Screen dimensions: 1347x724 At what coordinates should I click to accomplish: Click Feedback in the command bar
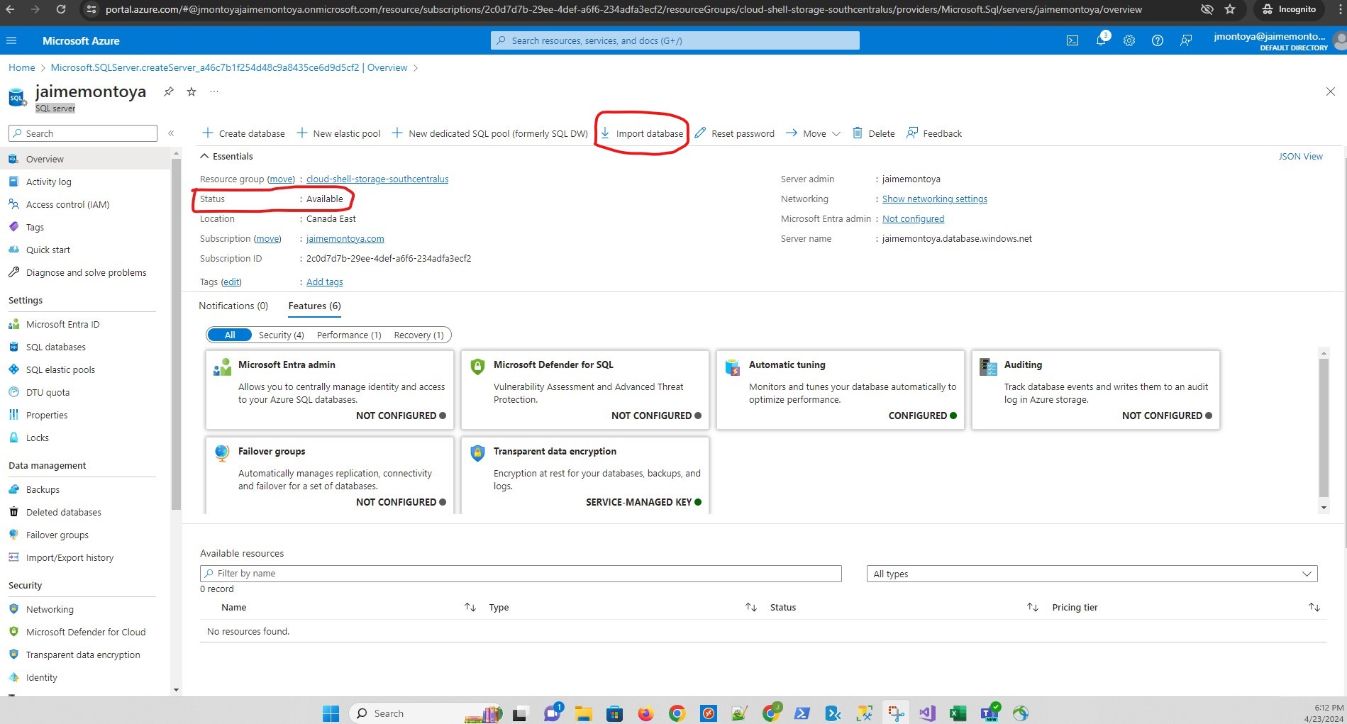934,133
